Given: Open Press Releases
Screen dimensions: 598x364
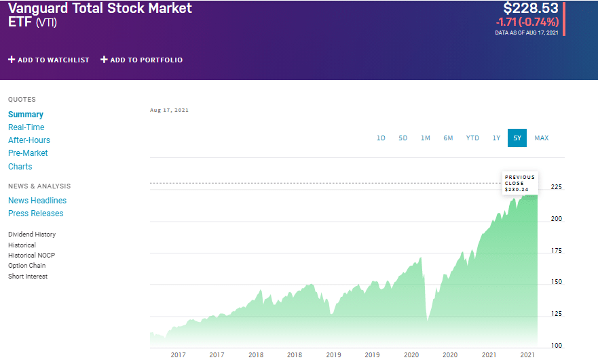Looking at the screenshot, I should 36,214.
